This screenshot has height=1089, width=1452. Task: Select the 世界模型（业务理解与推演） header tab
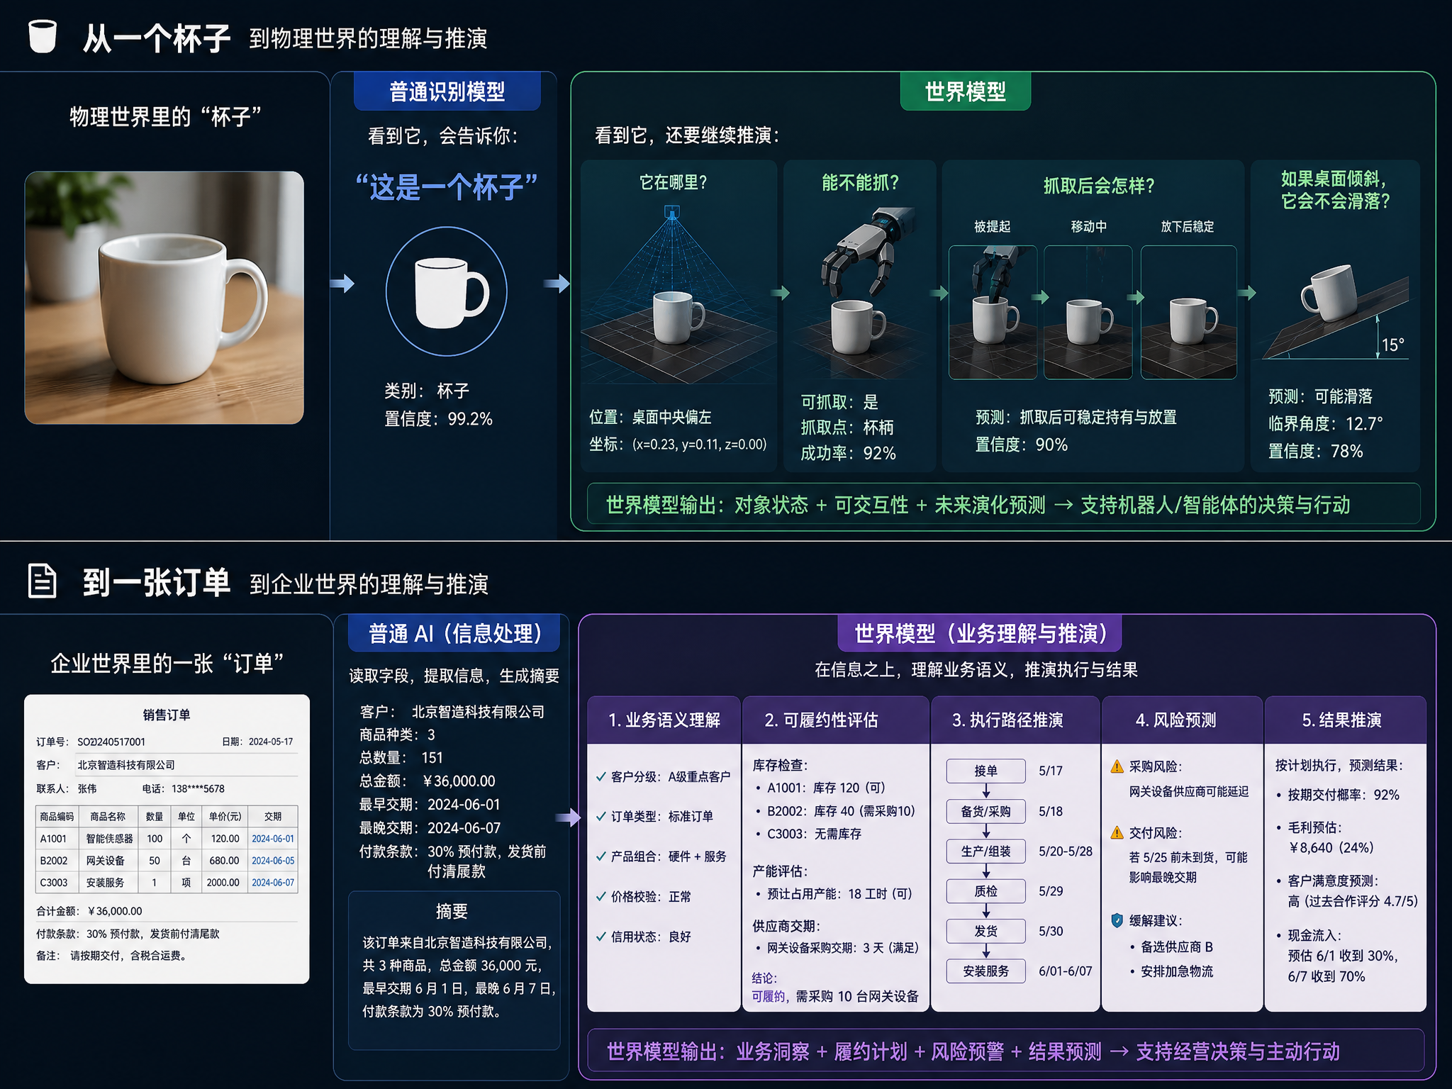(980, 633)
